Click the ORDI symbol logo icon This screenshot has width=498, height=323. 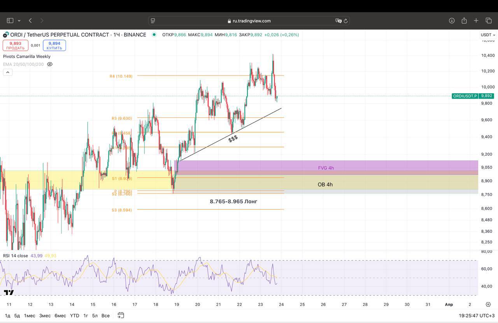pos(6,35)
